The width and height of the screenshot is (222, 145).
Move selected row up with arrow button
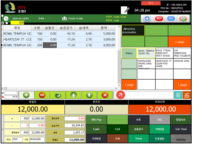point(89,95)
